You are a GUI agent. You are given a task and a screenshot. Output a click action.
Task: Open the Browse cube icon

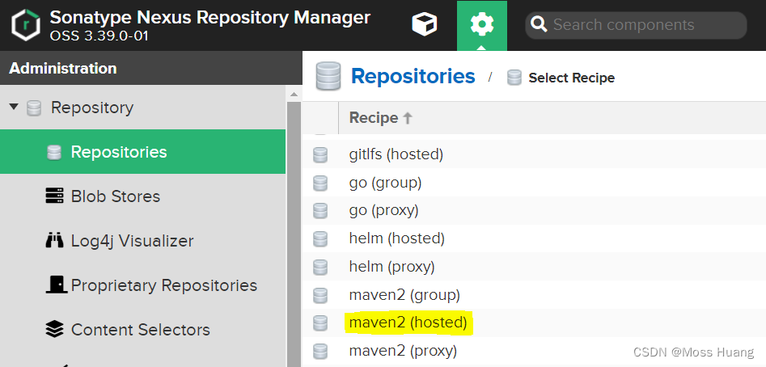click(x=424, y=24)
